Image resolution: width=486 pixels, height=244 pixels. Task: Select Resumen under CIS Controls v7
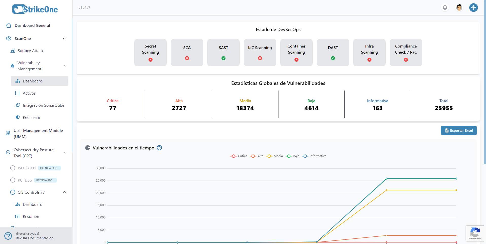[30, 216]
